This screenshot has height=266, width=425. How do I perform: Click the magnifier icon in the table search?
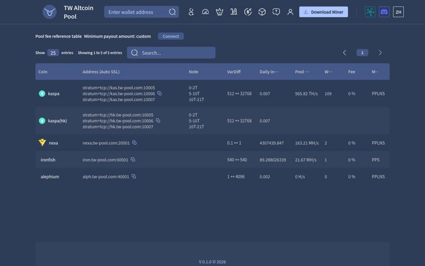point(135,53)
